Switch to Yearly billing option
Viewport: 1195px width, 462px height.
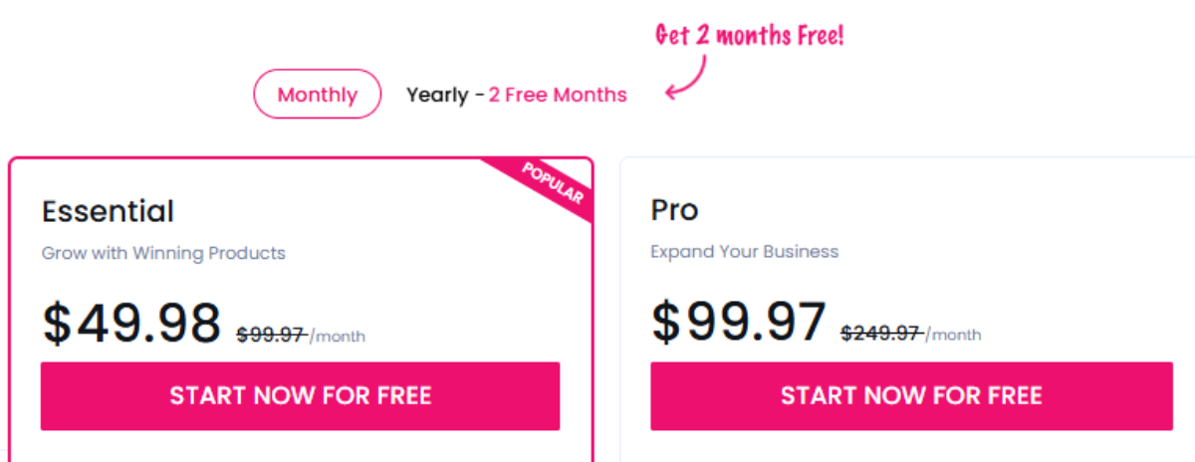click(516, 96)
